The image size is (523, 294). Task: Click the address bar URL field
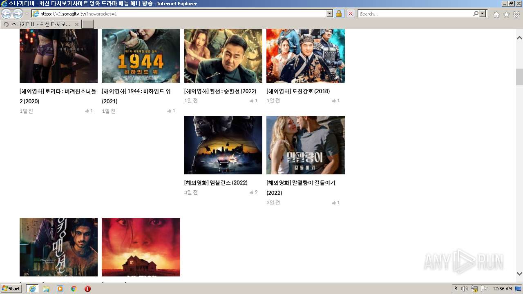(x=183, y=14)
